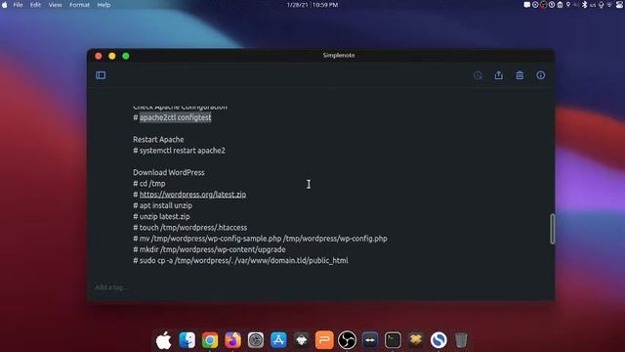
Task: Click '# systemctl restart apache2' line
Action: click(179, 151)
